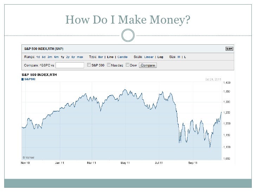The height and width of the screenshot is (192, 256).
Task: Click the S&P500 legend label
Action: [x=30, y=79]
